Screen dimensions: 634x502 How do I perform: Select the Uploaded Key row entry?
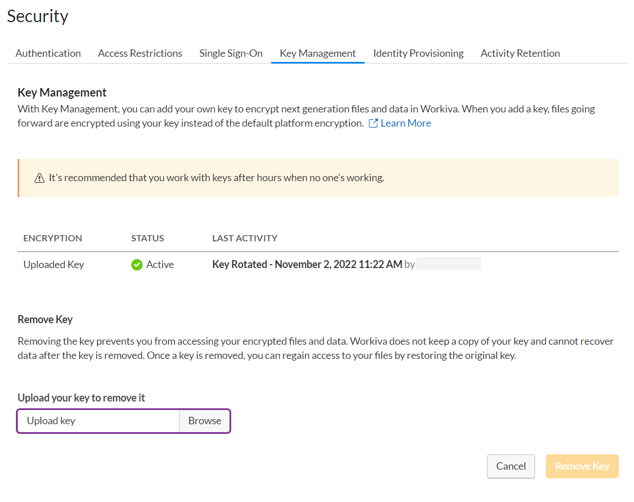point(53,265)
